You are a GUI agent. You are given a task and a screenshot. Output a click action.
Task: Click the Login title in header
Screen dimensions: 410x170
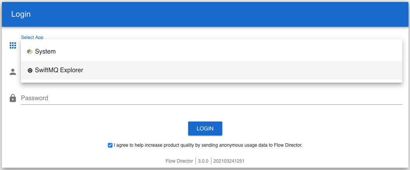pos(21,14)
